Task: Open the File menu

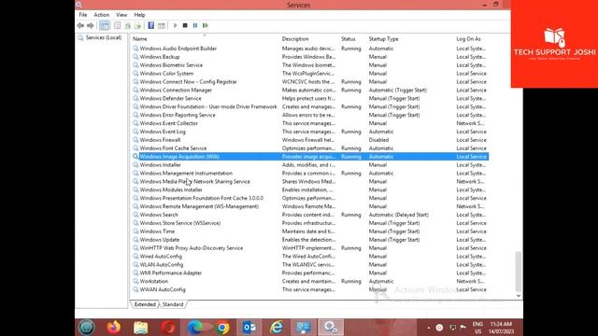Action: point(83,15)
